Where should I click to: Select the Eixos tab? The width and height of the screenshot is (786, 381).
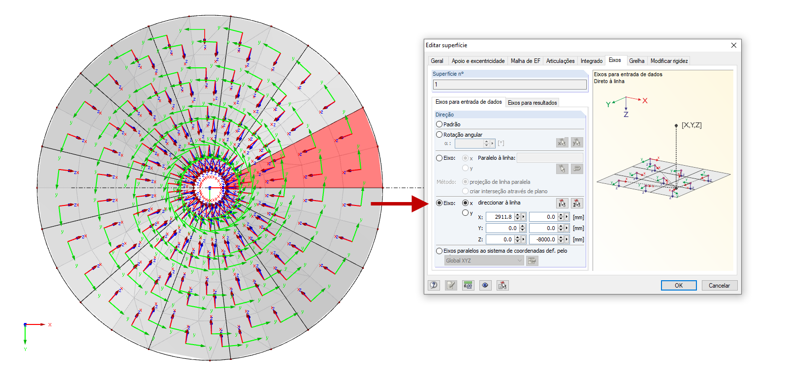(615, 60)
